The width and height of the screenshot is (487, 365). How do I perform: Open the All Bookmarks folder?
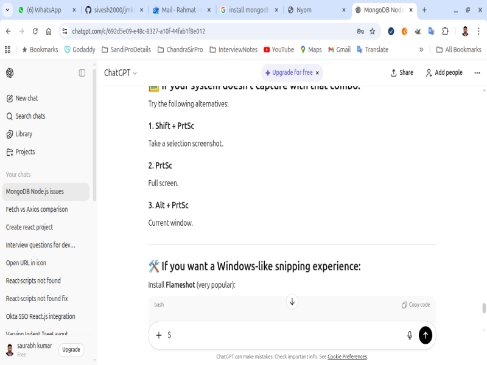tap(459, 50)
